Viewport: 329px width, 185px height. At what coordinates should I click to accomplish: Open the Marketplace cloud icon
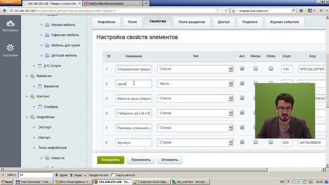click(x=10, y=24)
